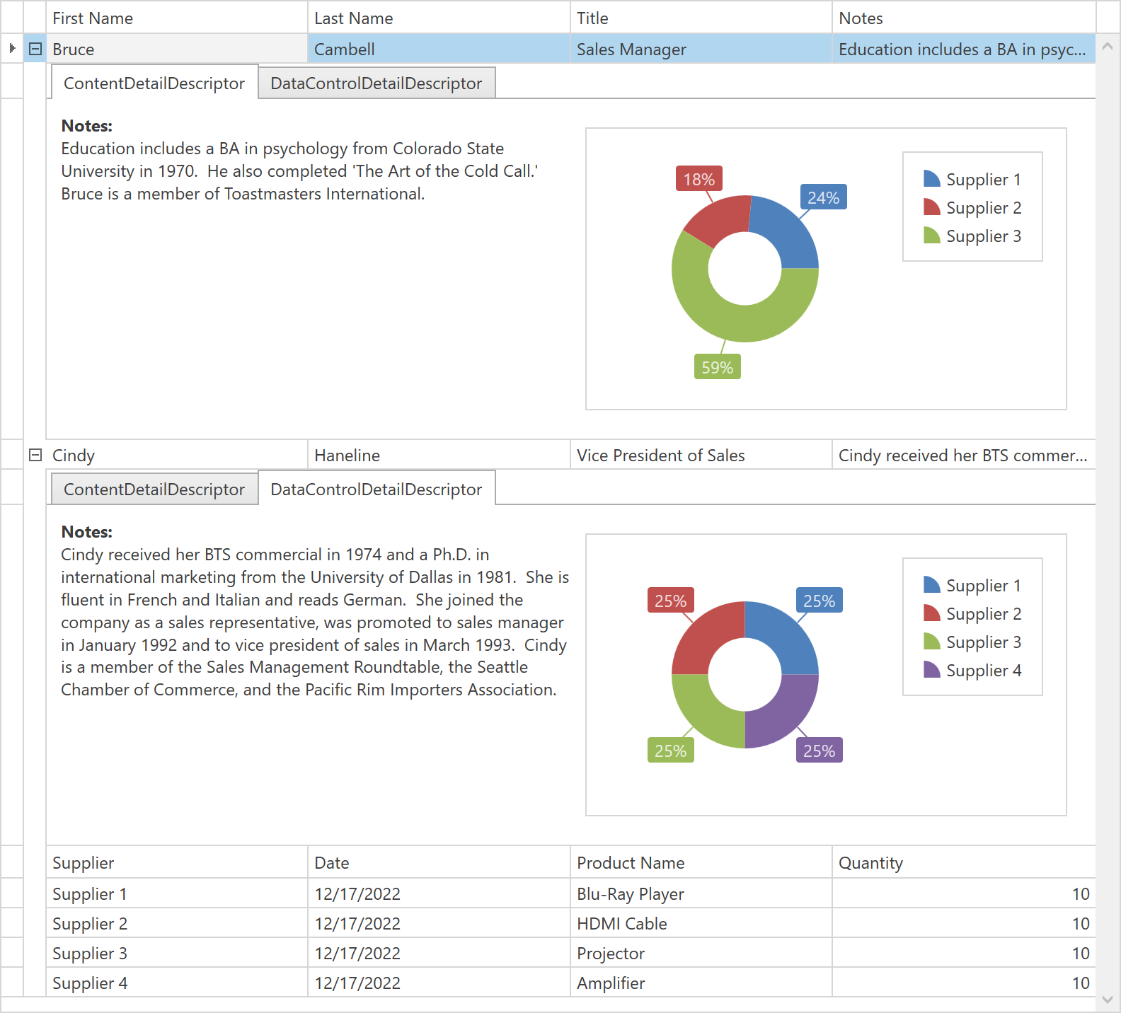
Task: Collapse the Bruce row detail
Action: (x=35, y=49)
